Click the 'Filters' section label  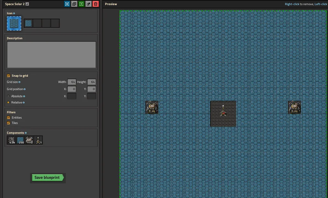(x=11, y=112)
